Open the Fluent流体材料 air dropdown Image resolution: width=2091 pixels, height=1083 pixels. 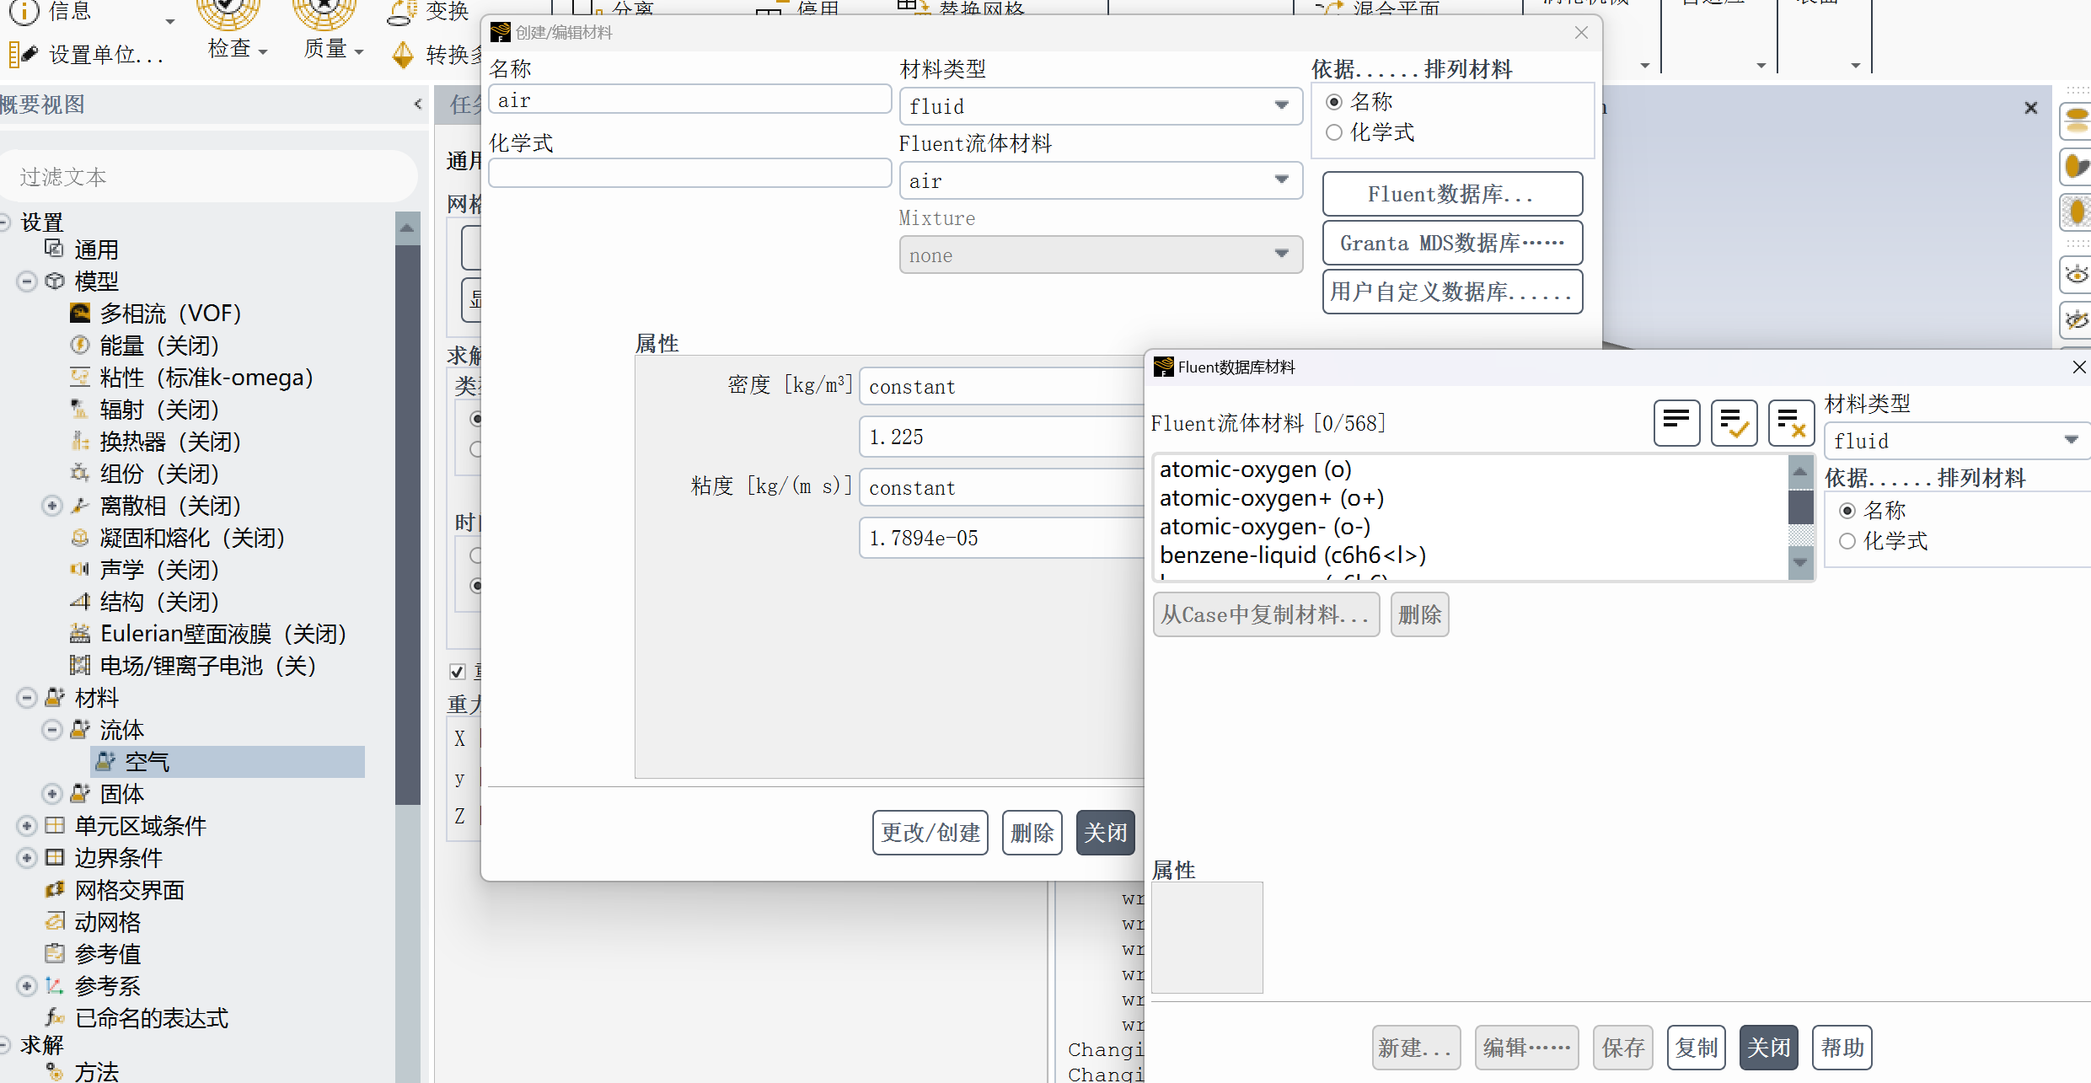coord(1101,180)
